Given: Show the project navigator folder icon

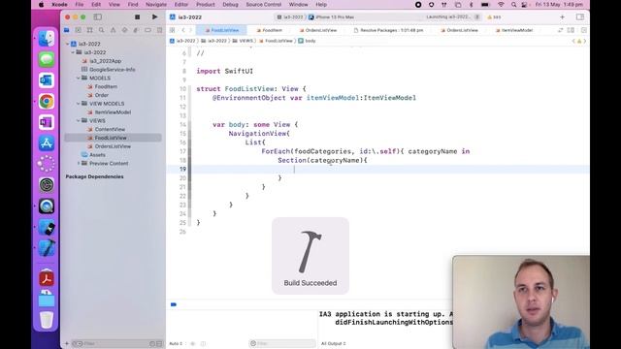Looking at the screenshot, I should (67, 30).
